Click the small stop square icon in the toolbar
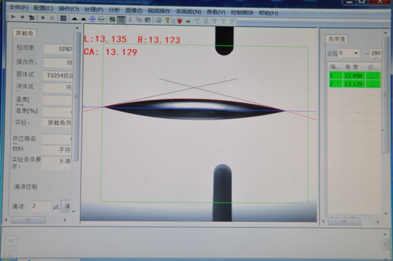 pos(22,17)
